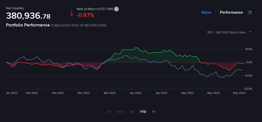Image resolution: width=262 pixels, height=122 pixels.
Task: Click the info icon beside Rate of Return
Action: tap(117, 9)
